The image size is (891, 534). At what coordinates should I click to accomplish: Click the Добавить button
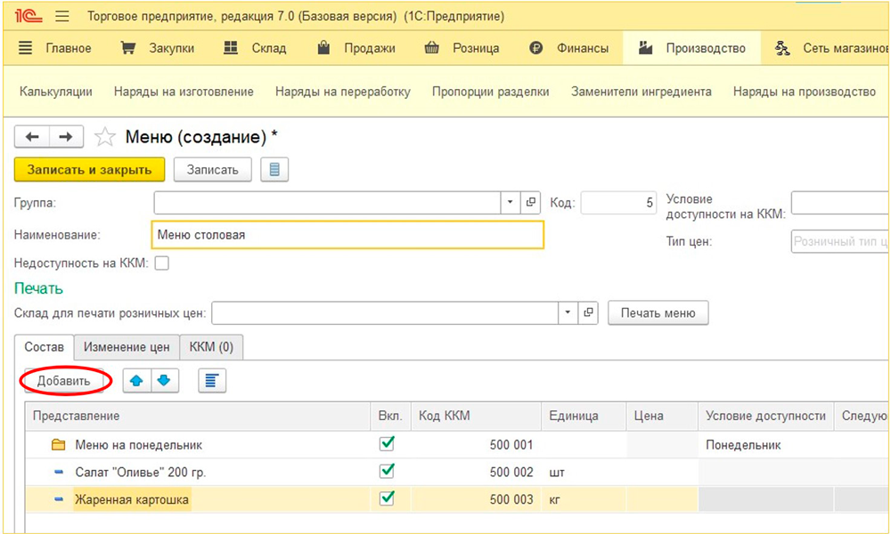pos(63,381)
